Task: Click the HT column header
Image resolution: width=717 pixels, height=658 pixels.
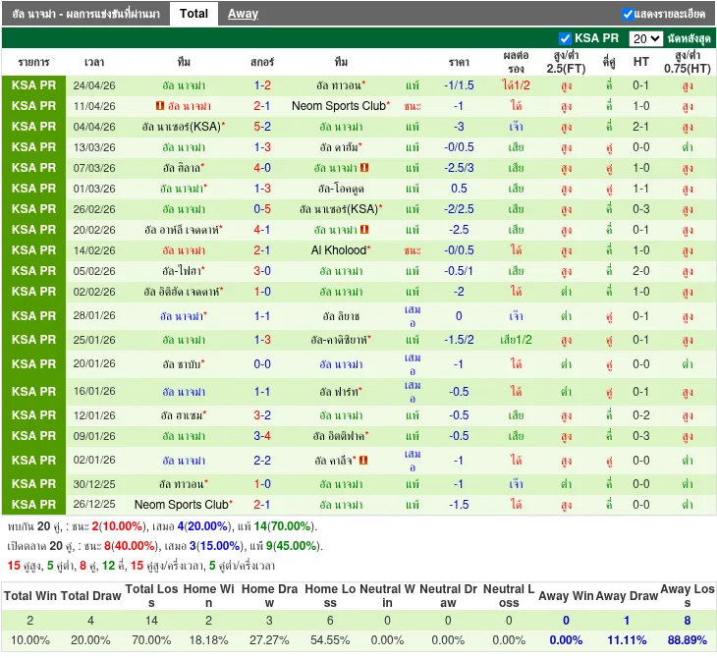Action: [641, 62]
